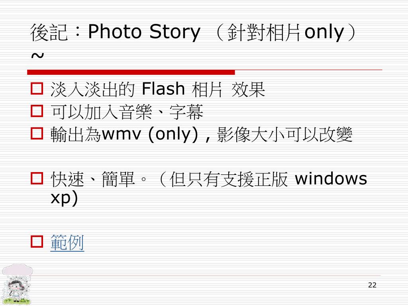Click the thick red bar under the title
This screenshot has width=408, height=306.
131,72
